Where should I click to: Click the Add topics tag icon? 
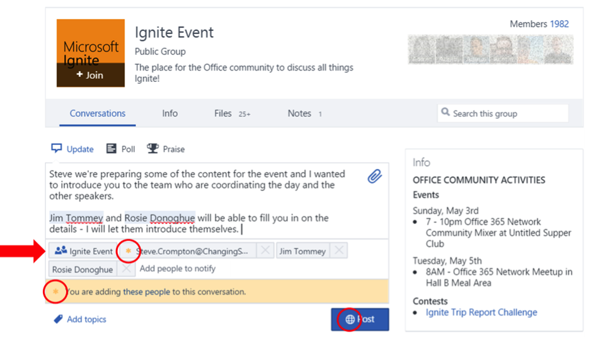(58, 319)
